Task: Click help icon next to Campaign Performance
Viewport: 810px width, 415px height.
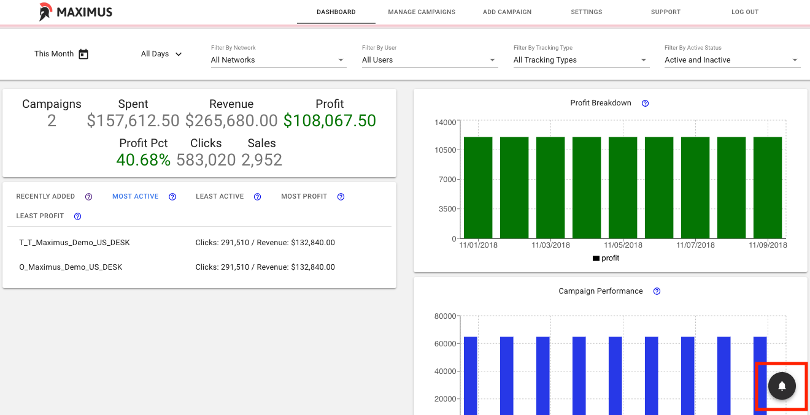Action: pos(657,292)
